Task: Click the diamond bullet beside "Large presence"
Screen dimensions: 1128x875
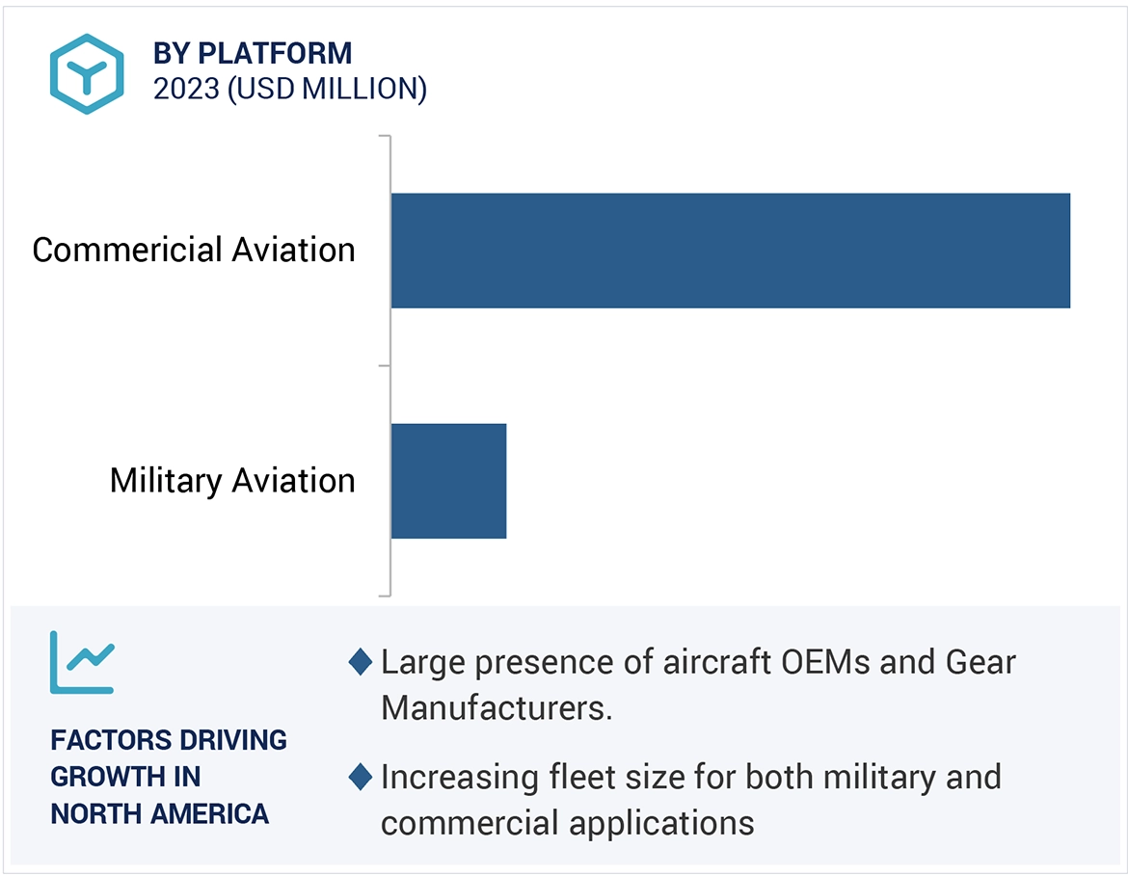Action: (x=361, y=662)
